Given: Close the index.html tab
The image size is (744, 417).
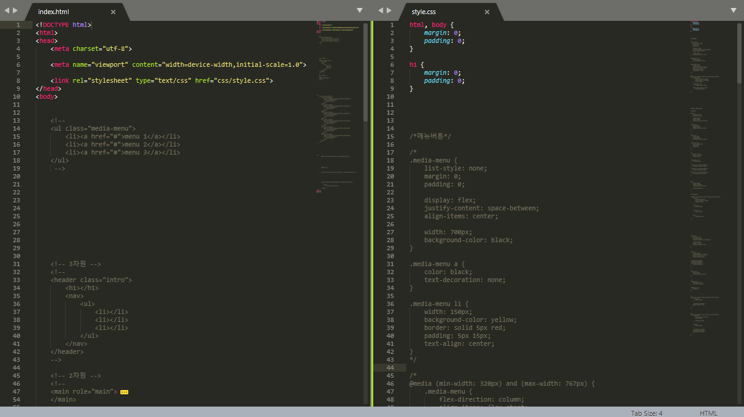Looking at the screenshot, I should click(113, 12).
